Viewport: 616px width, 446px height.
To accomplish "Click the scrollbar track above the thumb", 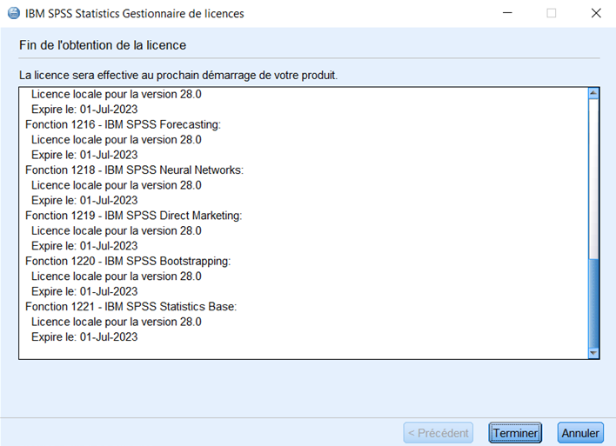I will [593, 174].
